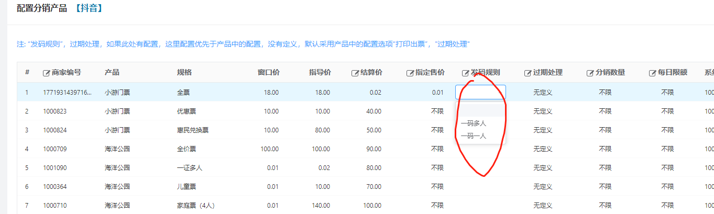Open the 发码规则 select box in row 1
The height and width of the screenshot is (214, 714).
point(480,93)
